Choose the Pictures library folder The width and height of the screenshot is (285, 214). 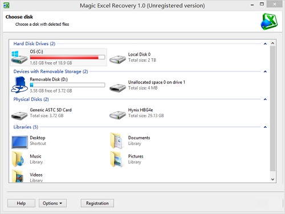tap(116, 159)
